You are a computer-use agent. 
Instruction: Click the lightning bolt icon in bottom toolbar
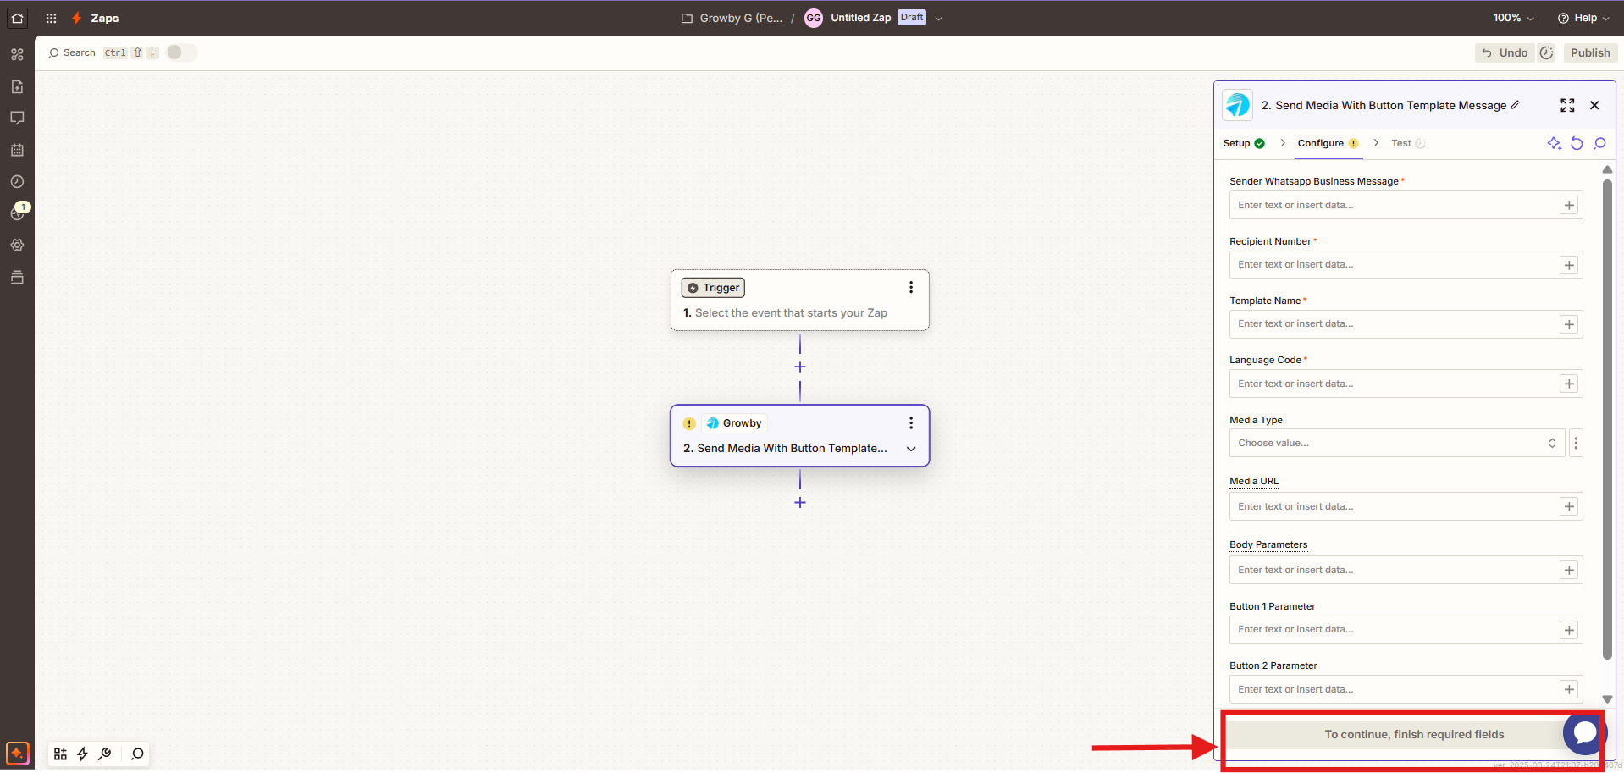pos(82,754)
